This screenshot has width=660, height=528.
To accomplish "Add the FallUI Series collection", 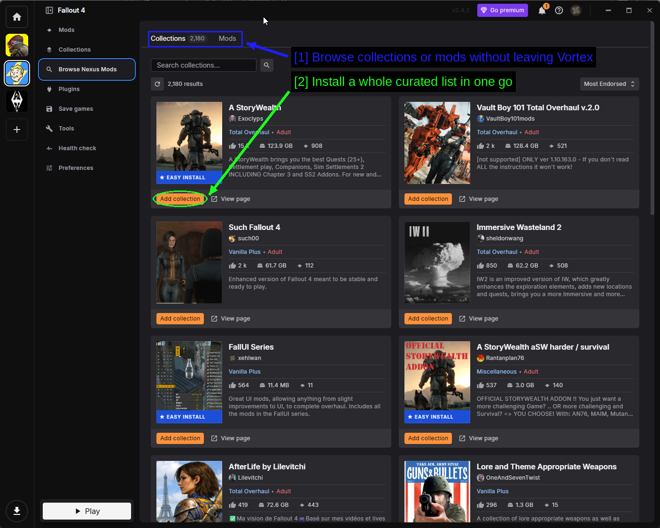I will coord(180,438).
